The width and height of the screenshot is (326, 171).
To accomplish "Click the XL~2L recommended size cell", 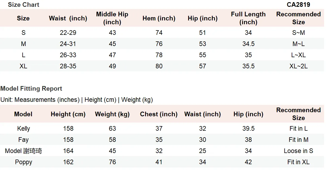I will tap(298, 66).
